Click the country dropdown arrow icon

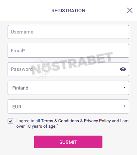(x=124, y=87)
